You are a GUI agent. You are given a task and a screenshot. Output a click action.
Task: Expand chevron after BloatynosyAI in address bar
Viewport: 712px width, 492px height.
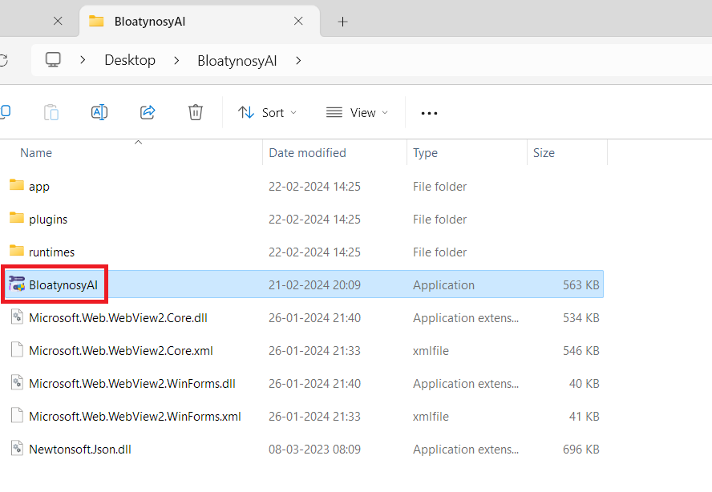298,60
